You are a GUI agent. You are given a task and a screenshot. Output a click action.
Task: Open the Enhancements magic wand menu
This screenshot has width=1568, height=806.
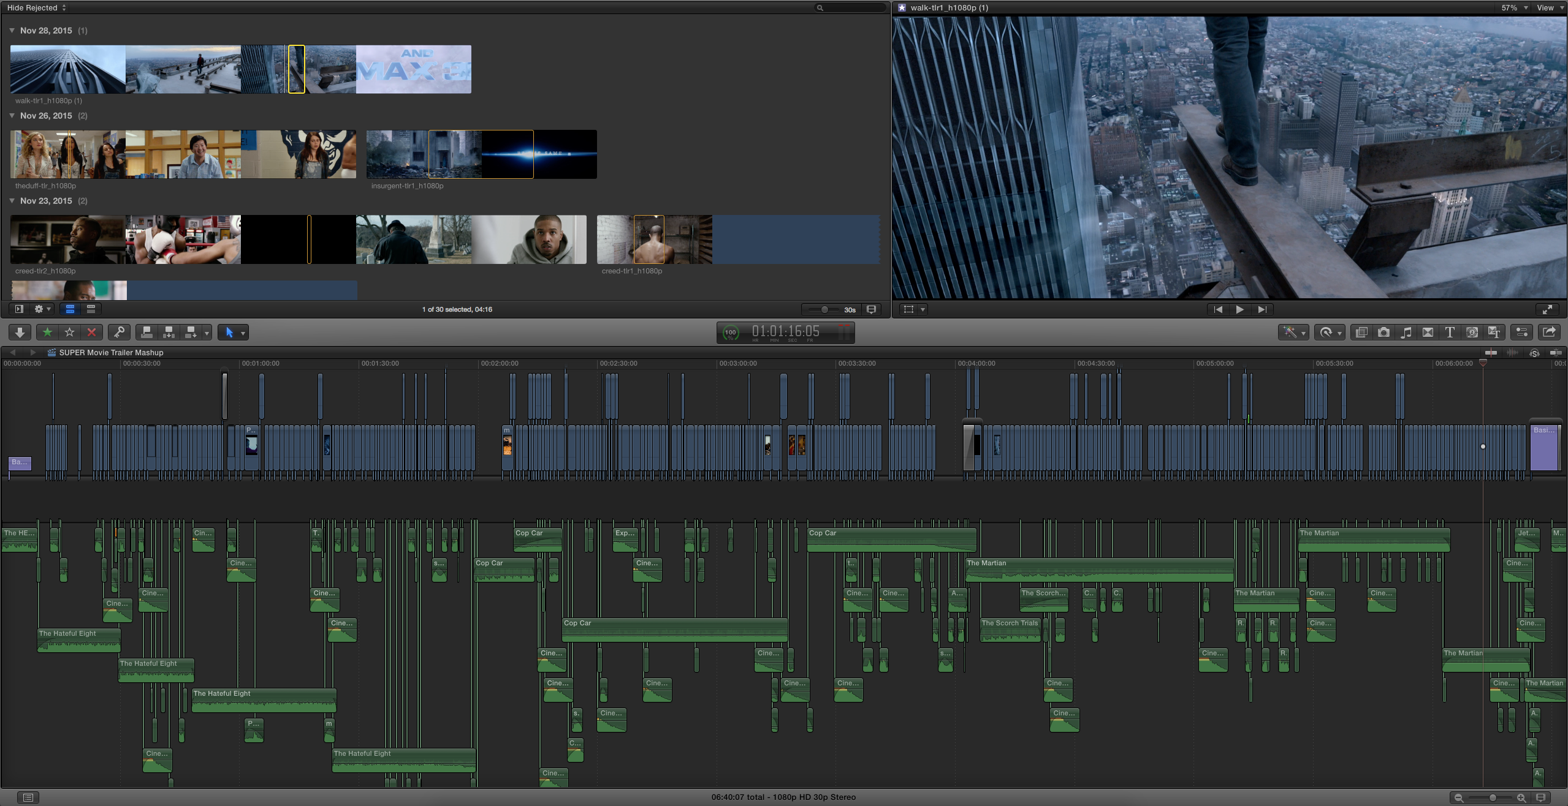click(1293, 333)
